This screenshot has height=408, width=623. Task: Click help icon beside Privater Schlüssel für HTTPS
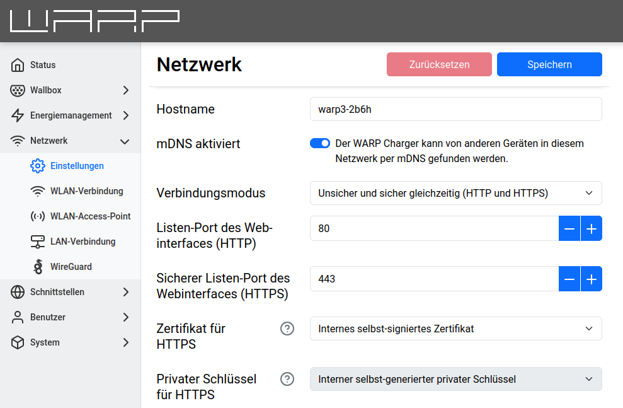(x=287, y=379)
